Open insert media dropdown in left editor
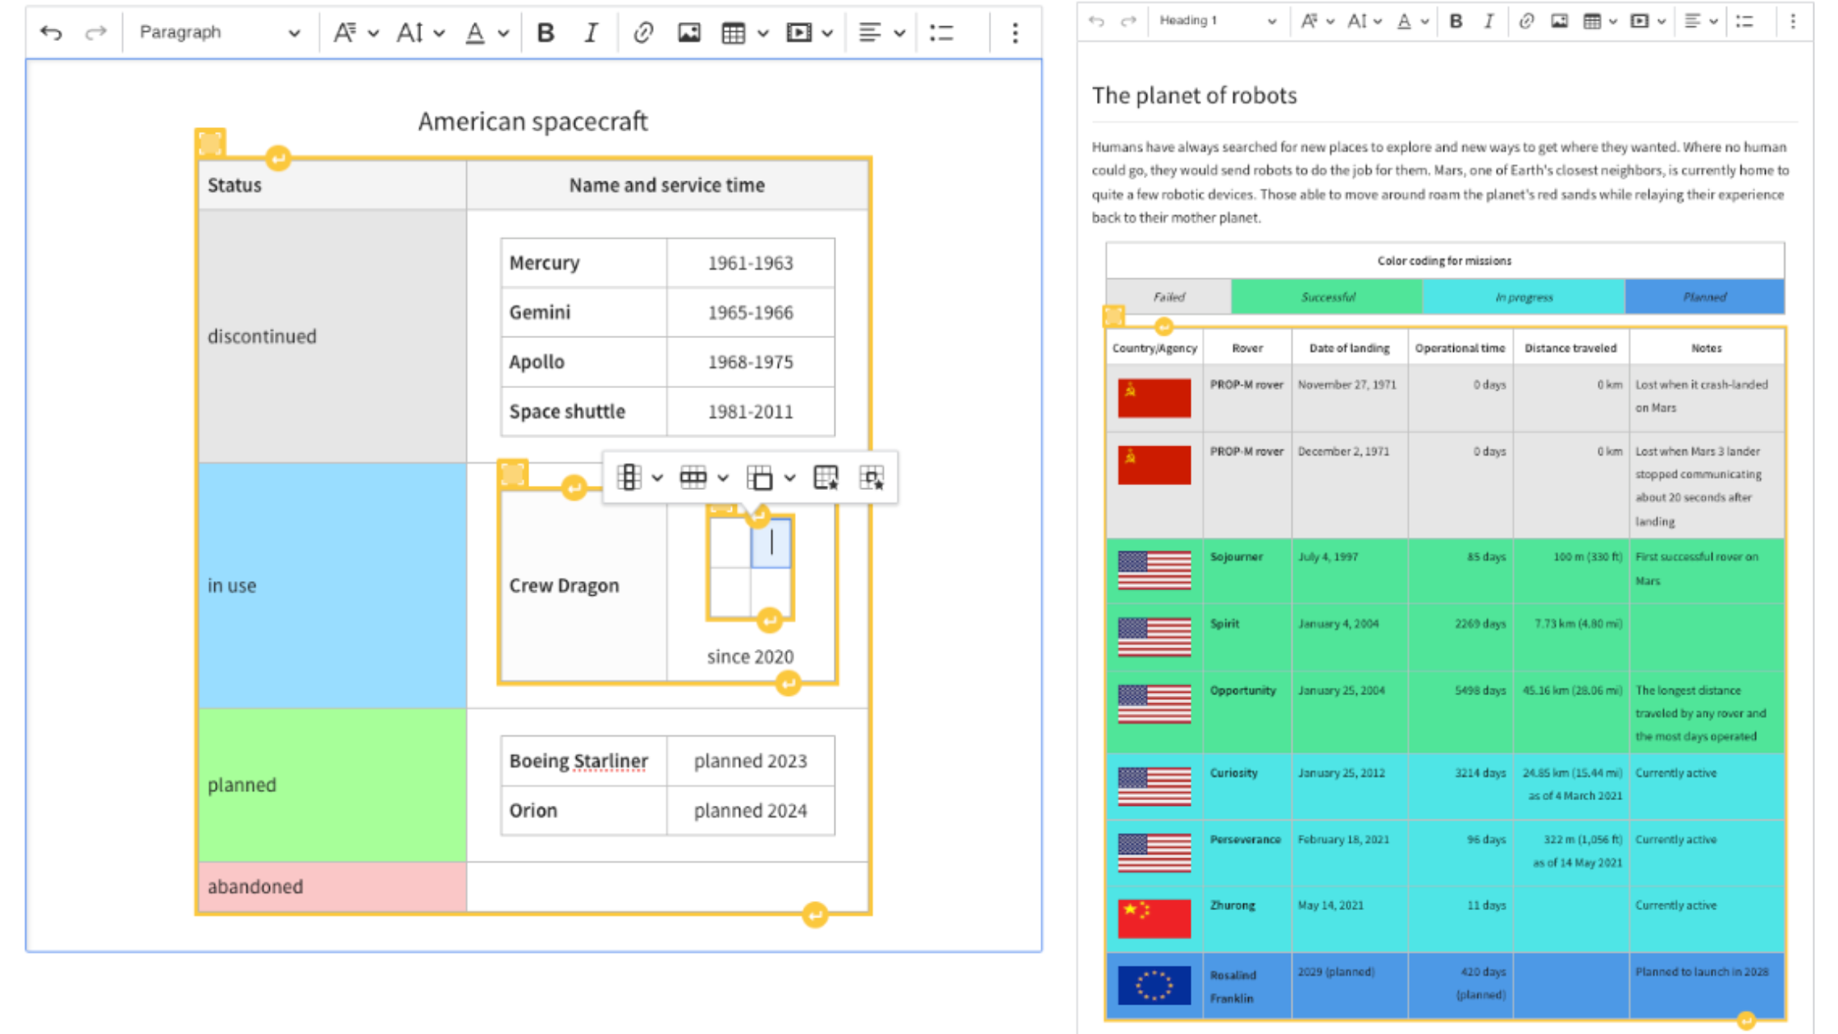Screen dimensions: 1838x1034 pos(810,33)
